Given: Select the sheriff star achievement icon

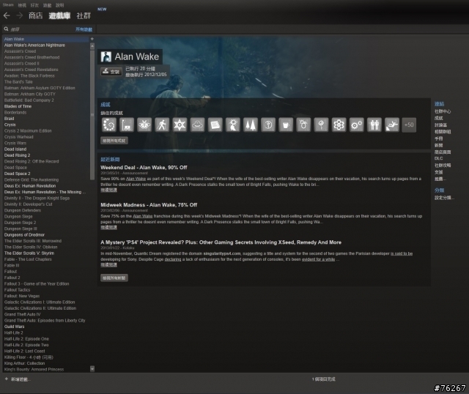Looking at the screenshot, I should click(x=180, y=124).
